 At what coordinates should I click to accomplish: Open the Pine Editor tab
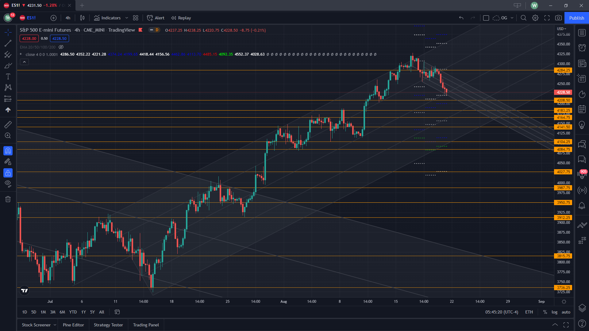(73, 325)
